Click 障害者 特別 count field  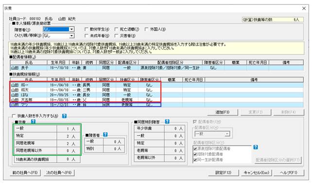point(114,149)
